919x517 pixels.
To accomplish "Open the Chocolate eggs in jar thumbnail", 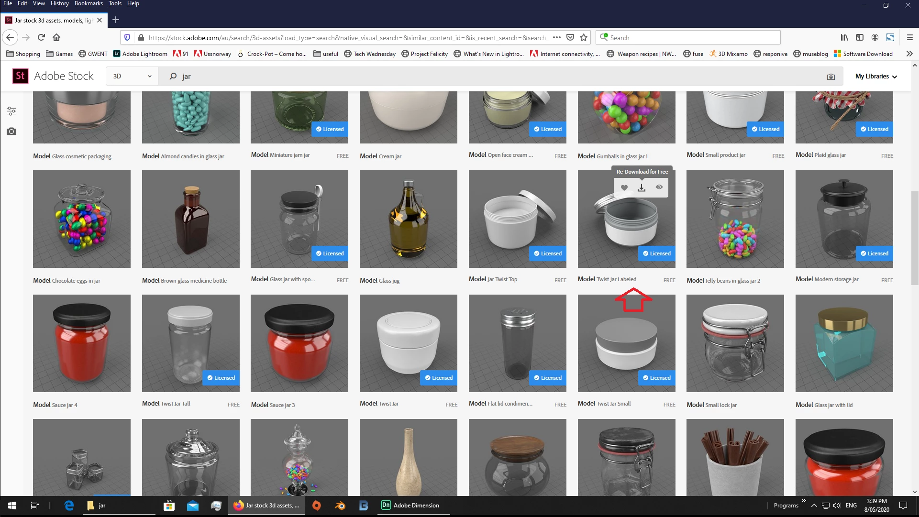I will (x=82, y=219).
